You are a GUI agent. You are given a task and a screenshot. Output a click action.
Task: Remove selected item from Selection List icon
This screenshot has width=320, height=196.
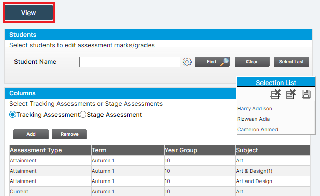point(291,94)
